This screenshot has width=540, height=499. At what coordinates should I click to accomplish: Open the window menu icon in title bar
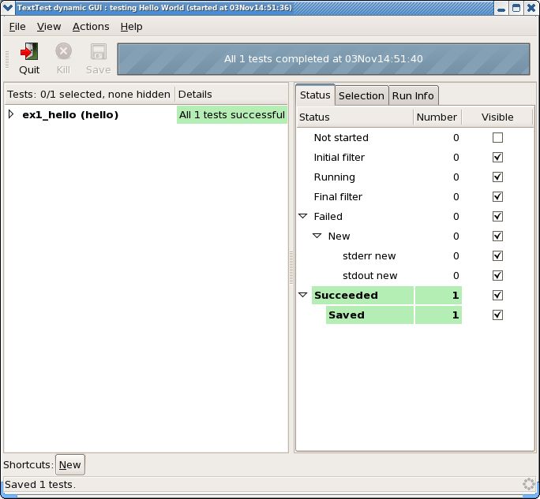point(8,7)
